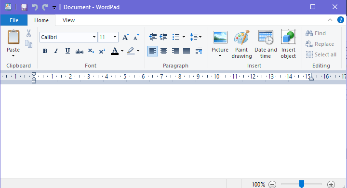Open the File menu
Image resolution: width=347 pixels, height=188 pixels.
pos(14,20)
